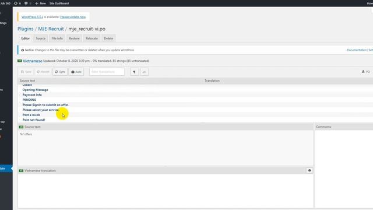Screen dimensions: 373x210
Task: Focus the Filter translations search field
Action: click(107, 72)
